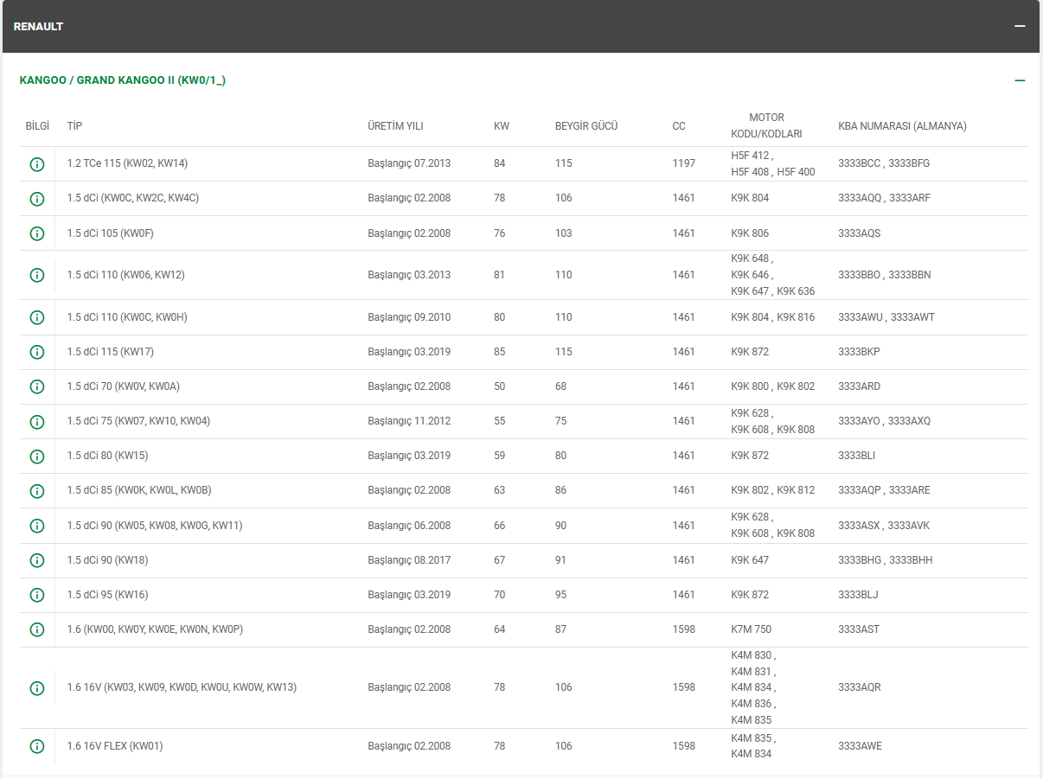Image resolution: width=1043 pixels, height=779 pixels.
Task: Click the ÜRETİM YILI column header
Action: click(x=395, y=126)
